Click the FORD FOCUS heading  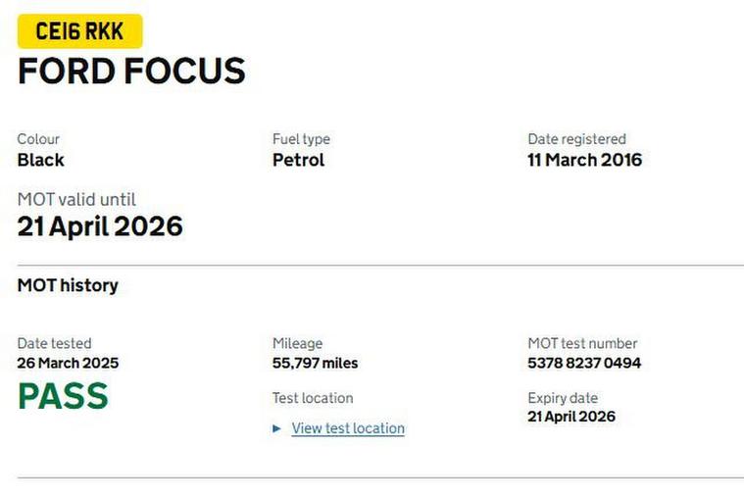(131, 72)
